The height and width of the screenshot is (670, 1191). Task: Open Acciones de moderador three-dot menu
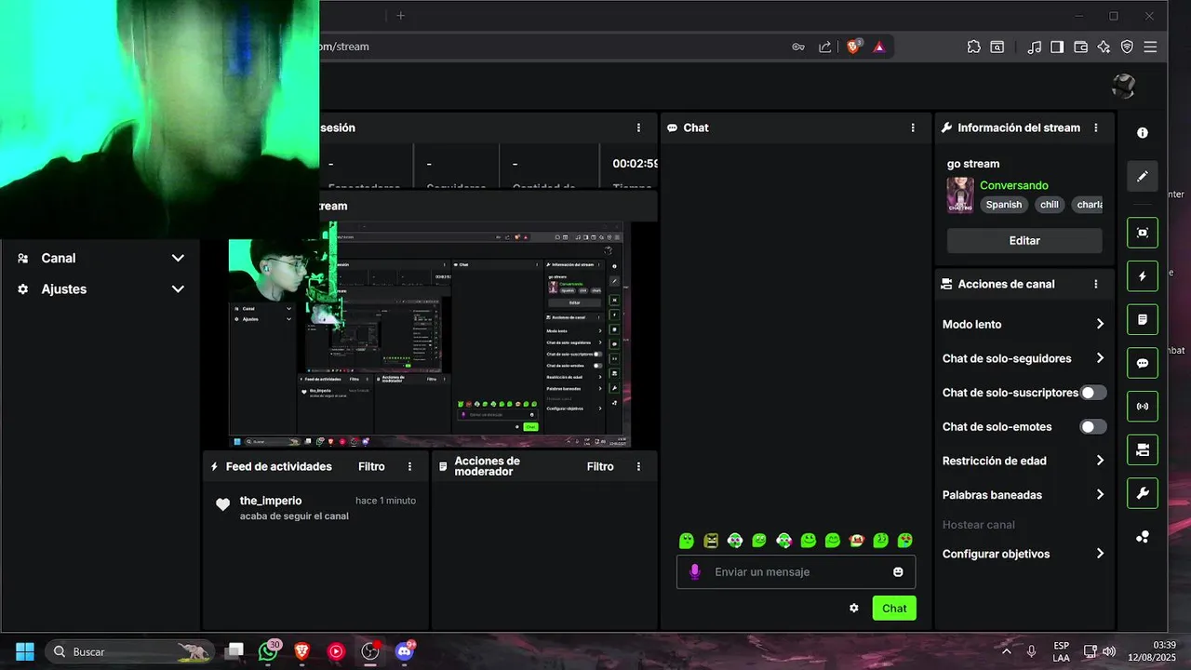[638, 466]
